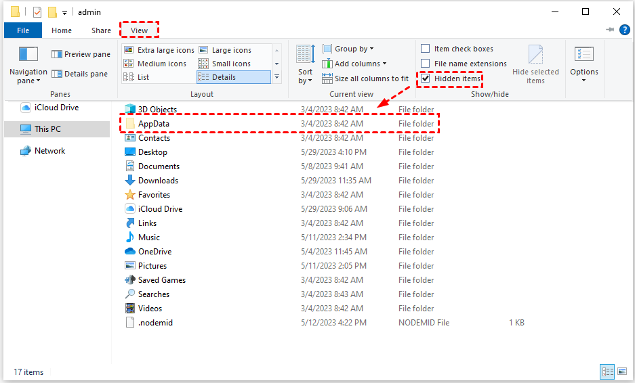Click the Preview pane icon
Screen dimensions: 635x383
point(57,54)
